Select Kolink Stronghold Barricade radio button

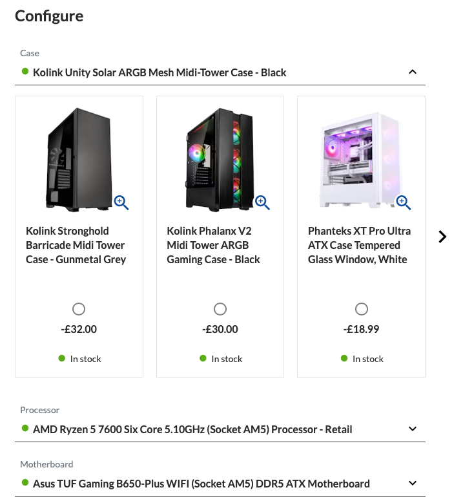[79, 309]
